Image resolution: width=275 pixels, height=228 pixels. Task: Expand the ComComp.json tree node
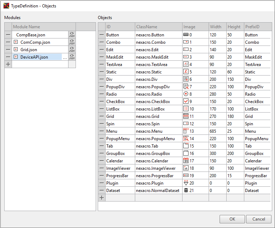[16, 42]
